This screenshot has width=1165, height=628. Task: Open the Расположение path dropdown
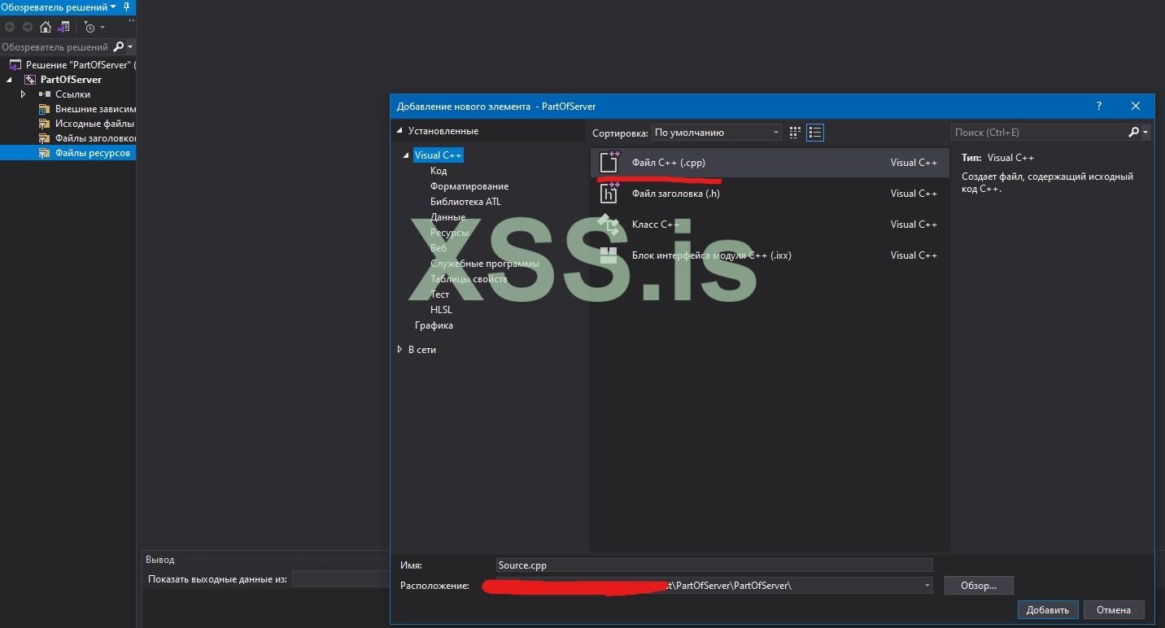(927, 585)
